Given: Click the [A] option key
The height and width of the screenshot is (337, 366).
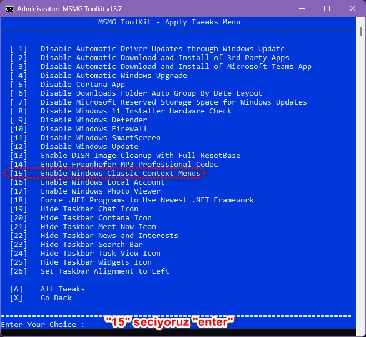Looking at the screenshot, I should (16, 289).
